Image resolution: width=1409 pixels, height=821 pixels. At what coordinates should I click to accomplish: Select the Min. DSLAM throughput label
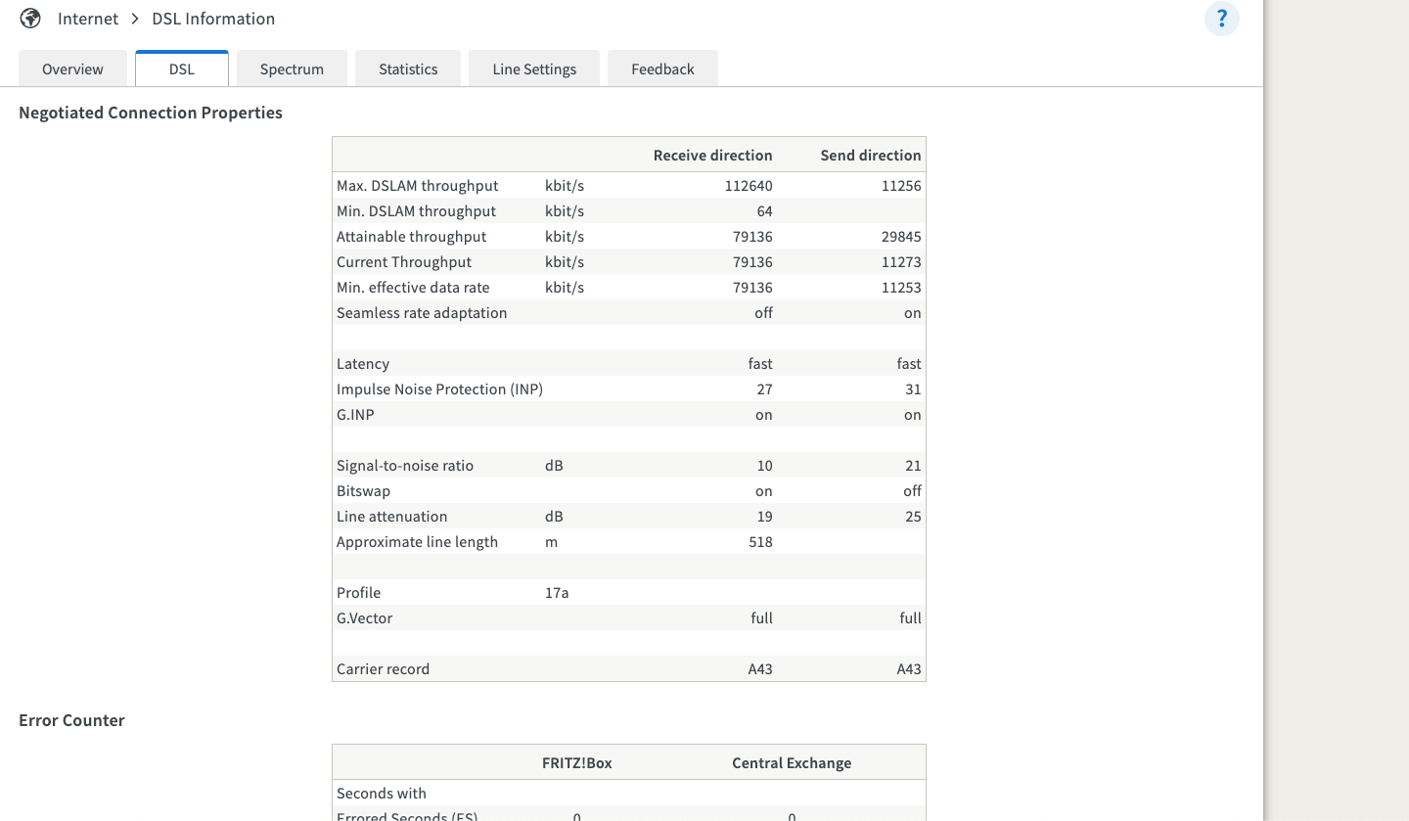416,211
